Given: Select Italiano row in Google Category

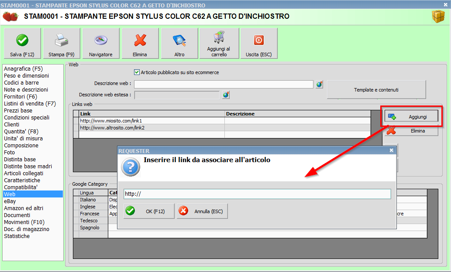Looking at the screenshot, I should (93, 200).
